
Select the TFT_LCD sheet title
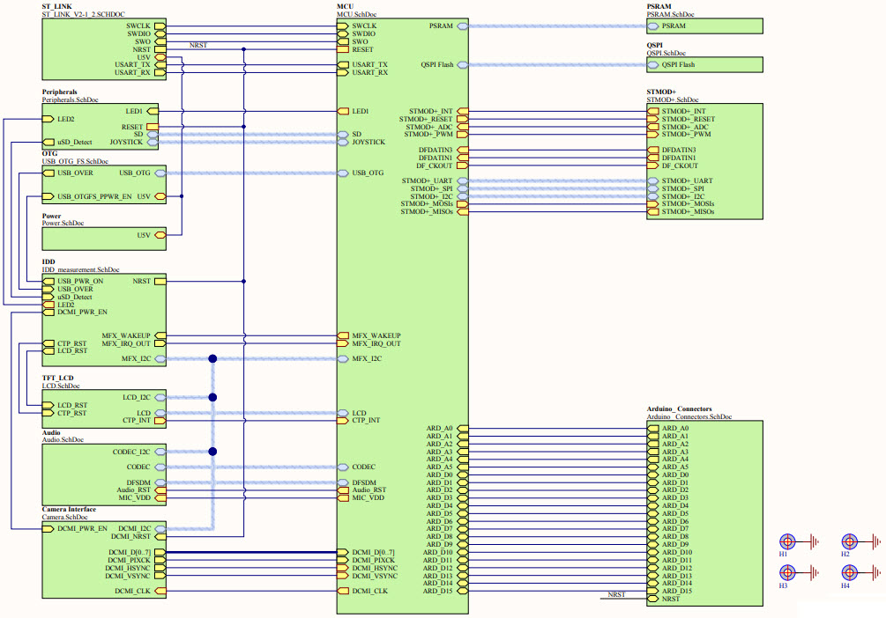(x=58, y=378)
